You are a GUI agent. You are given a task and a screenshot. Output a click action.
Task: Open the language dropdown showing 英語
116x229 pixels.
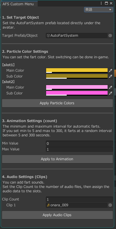tap(99, 10)
